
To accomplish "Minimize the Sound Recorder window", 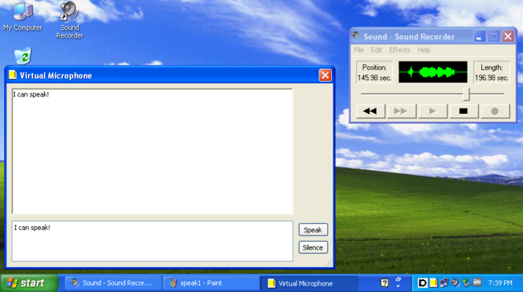I will click(x=480, y=36).
